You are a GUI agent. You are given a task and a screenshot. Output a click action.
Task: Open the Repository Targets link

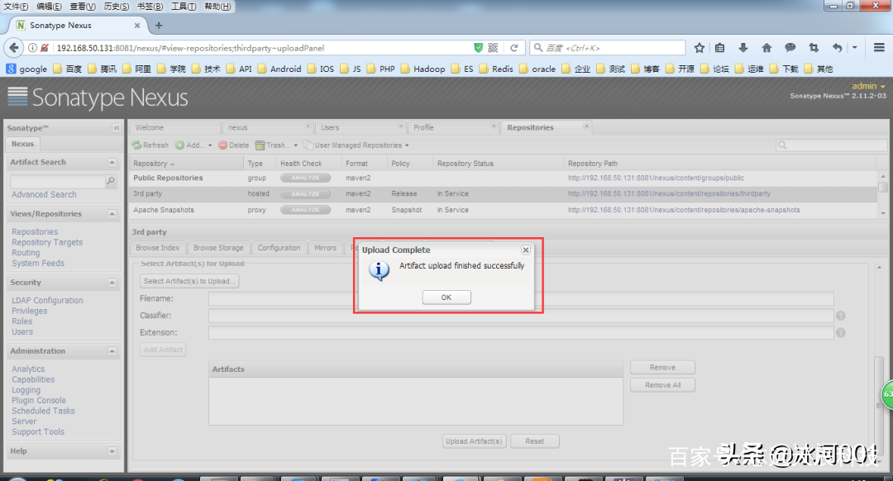(x=47, y=242)
